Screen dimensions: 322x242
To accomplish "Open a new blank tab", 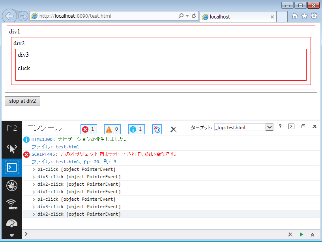I will 282,17.
